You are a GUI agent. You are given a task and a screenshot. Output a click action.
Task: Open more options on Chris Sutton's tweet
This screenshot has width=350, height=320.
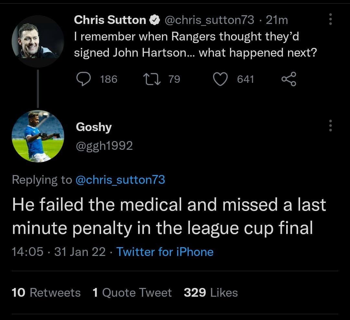click(x=331, y=19)
